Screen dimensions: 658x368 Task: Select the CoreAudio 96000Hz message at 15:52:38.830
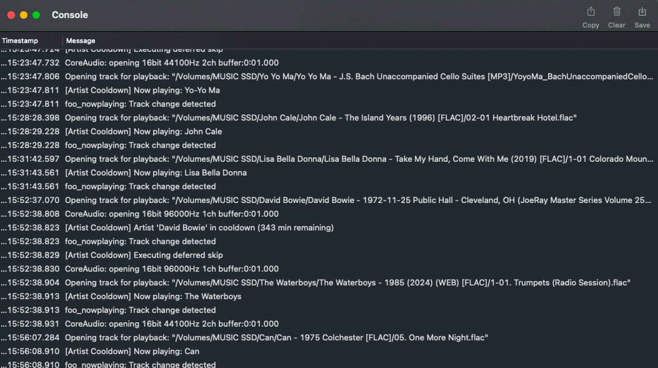172,269
